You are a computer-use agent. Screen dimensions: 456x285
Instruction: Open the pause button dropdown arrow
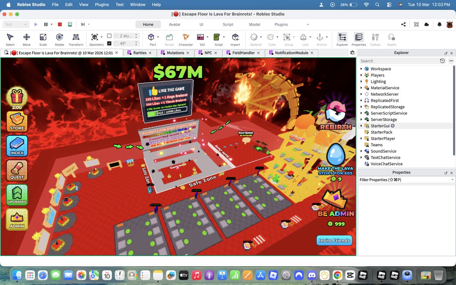pyautogui.click(x=52, y=24)
